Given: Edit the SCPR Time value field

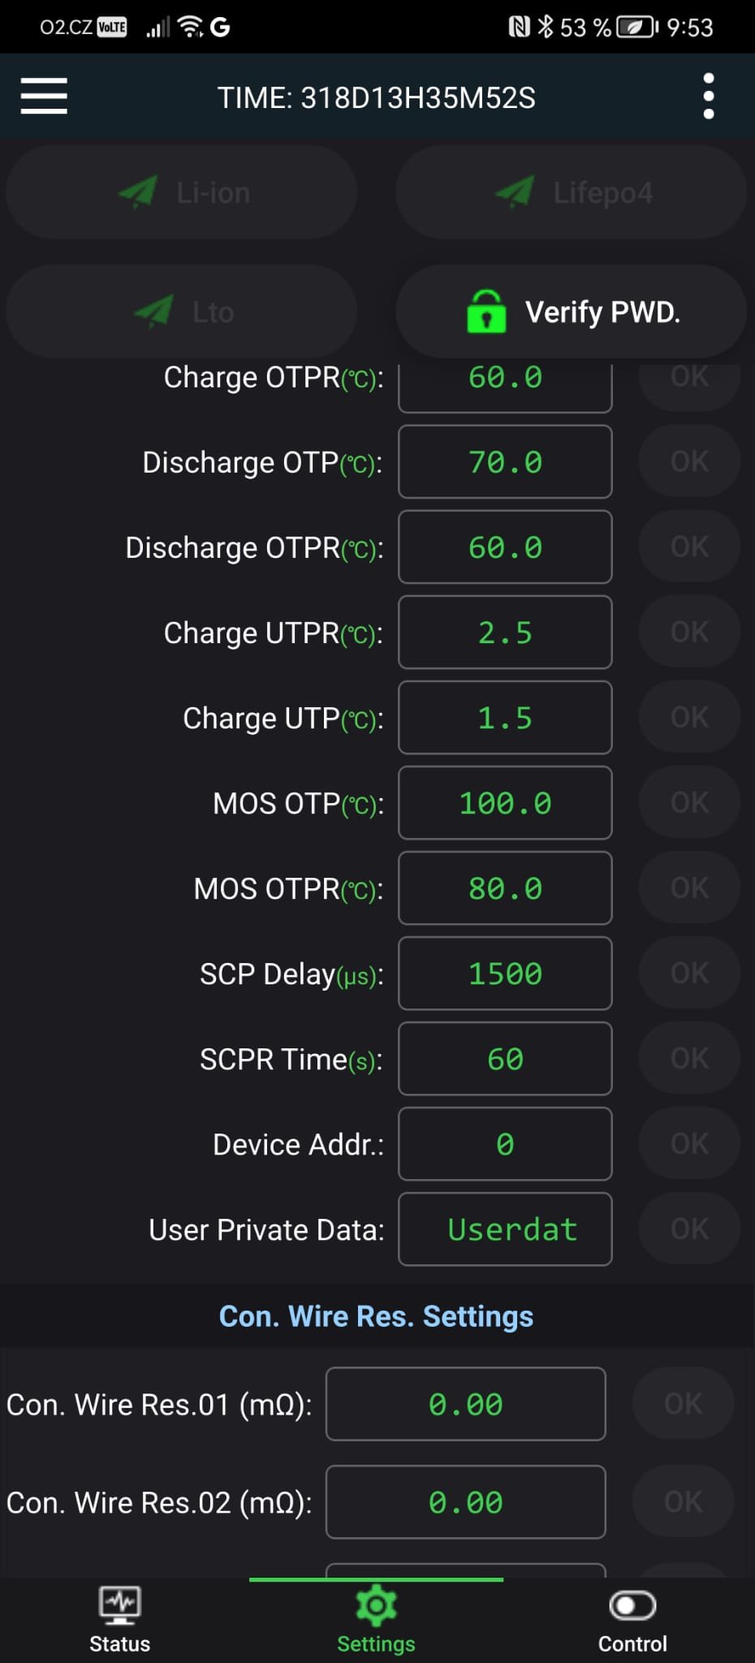Looking at the screenshot, I should [x=505, y=1059].
